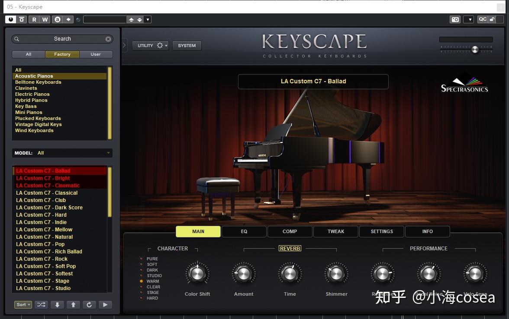
Task: Show All patches filter
Action: pos(29,54)
